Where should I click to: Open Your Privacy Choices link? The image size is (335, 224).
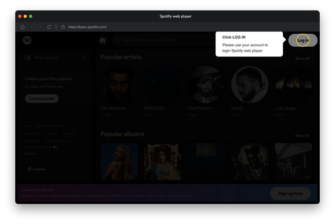(x=38, y=147)
